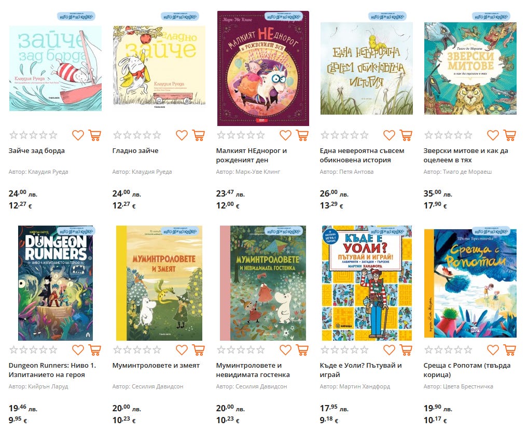Add Муминтроловете и змеят to cart
Image resolution: width=527 pixels, height=432 pixels.
point(198,350)
